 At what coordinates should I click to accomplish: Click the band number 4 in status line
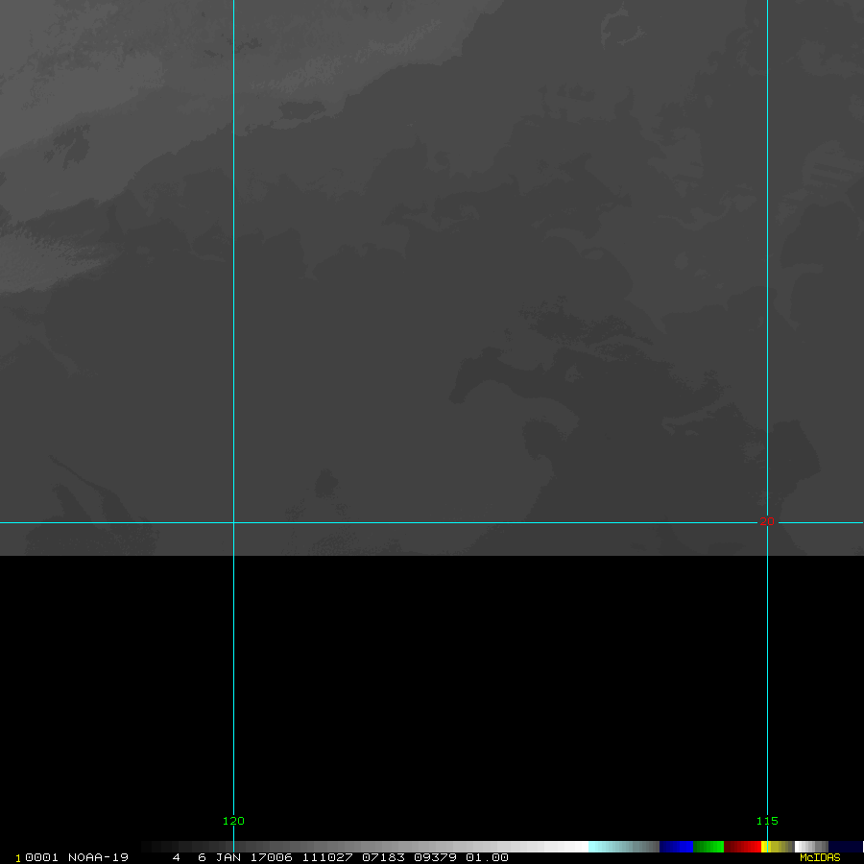177,857
